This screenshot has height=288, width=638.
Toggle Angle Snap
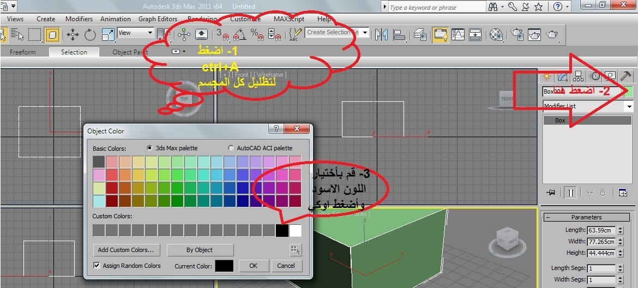[239, 34]
